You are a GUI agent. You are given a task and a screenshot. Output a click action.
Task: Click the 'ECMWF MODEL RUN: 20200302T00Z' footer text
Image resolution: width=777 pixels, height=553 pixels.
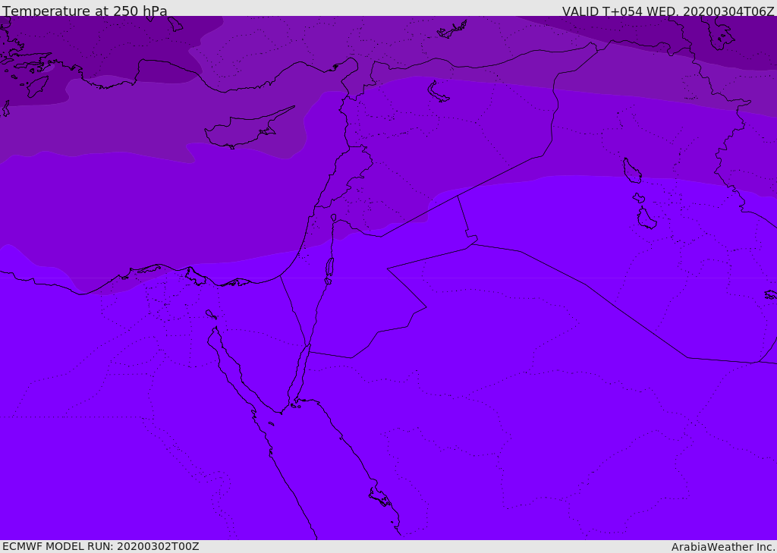click(x=101, y=546)
